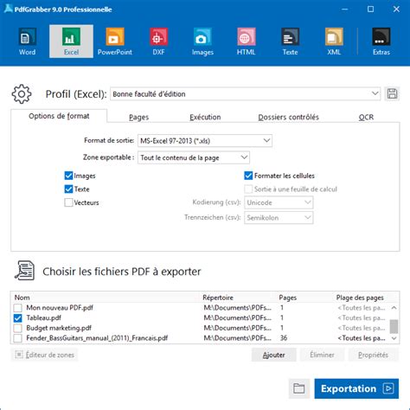Open output folder icon button
The height and width of the screenshot is (410, 410).
(299, 388)
